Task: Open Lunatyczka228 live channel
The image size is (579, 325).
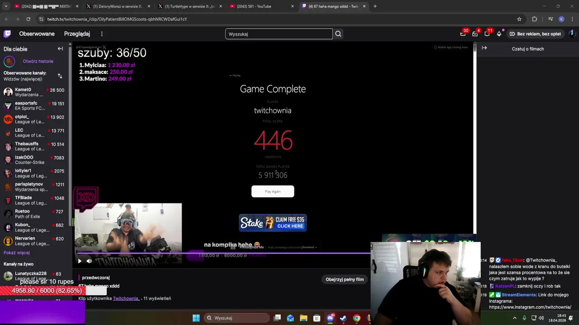Action: 34,275
